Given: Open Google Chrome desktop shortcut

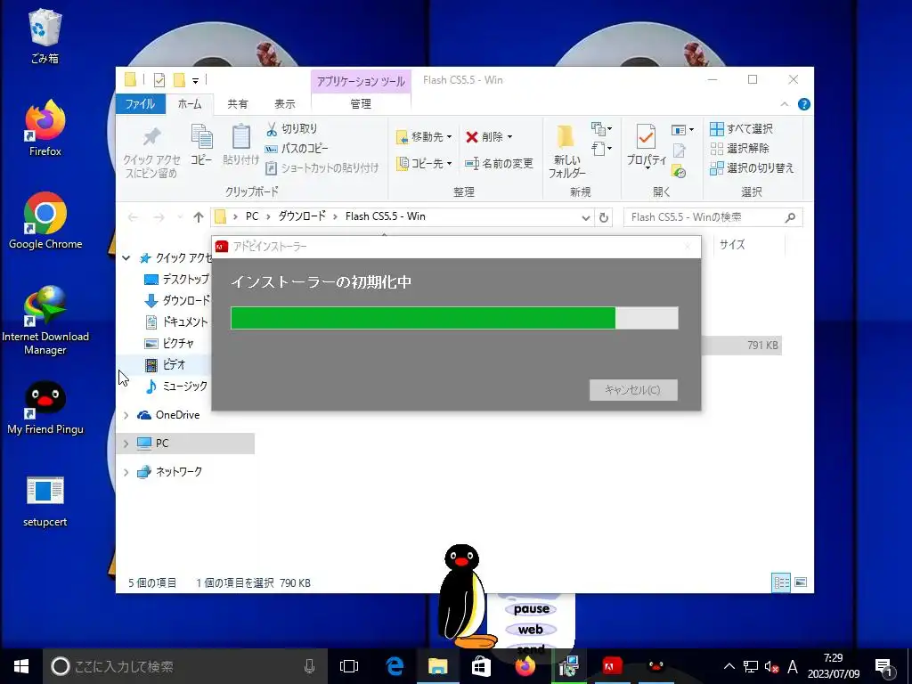Looking at the screenshot, I should pos(45,221).
